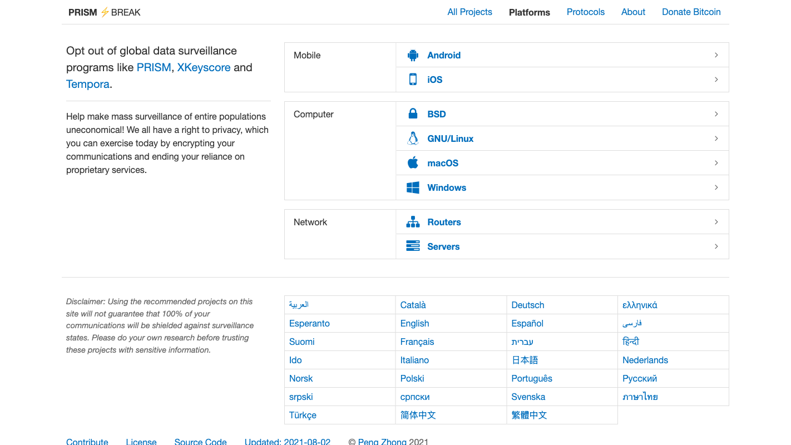The width and height of the screenshot is (791, 445).
Task: Switch language to Ido
Action: [295, 360]
